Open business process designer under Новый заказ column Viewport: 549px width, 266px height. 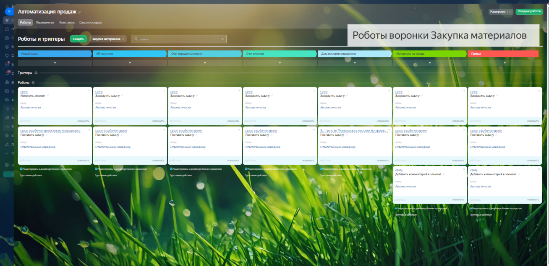[46, 169]
